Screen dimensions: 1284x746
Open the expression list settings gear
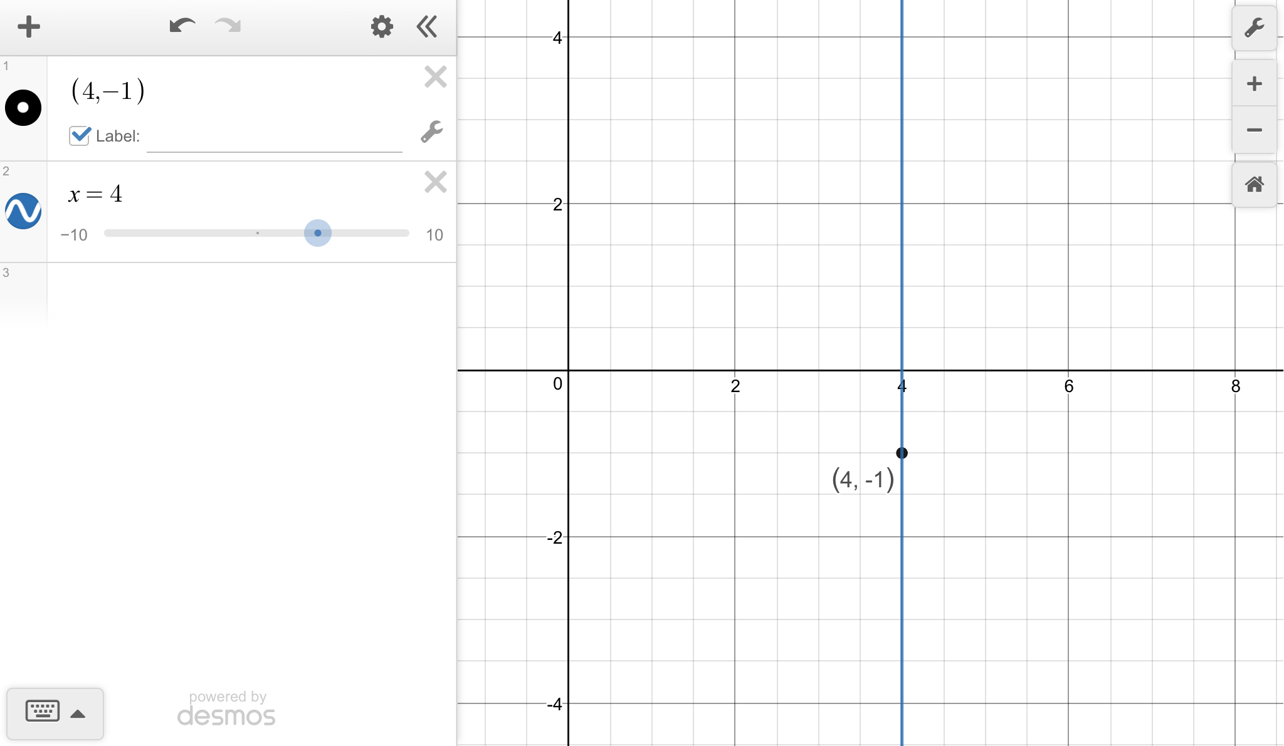pos(381,27)
